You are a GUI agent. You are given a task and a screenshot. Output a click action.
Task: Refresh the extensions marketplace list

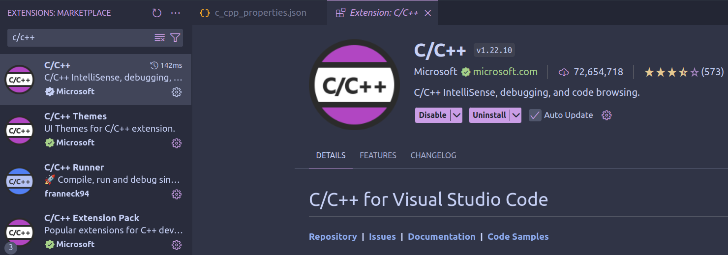pos(157,13)
